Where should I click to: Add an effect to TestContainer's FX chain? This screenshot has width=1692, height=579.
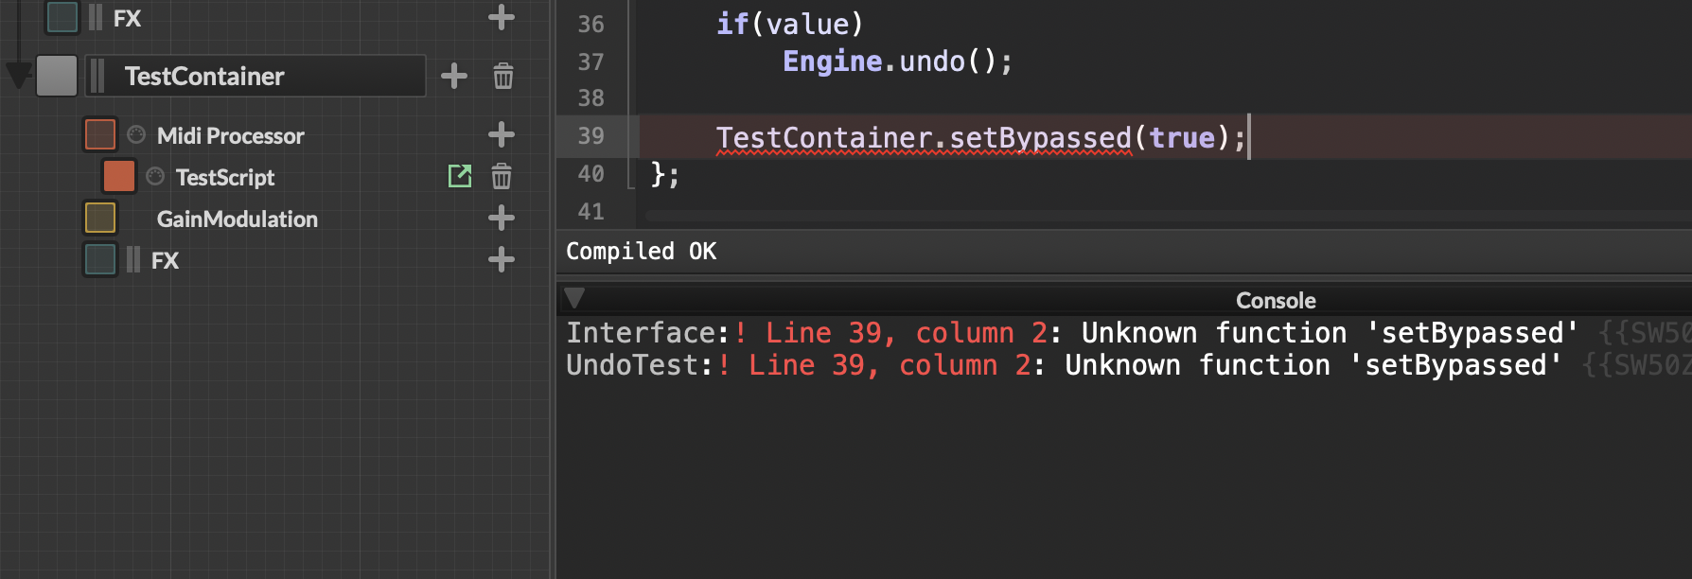click(502, 260)
